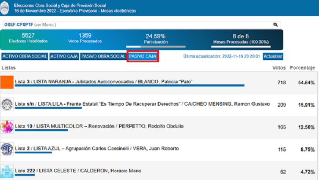Click the Participación progress bar

155,46
